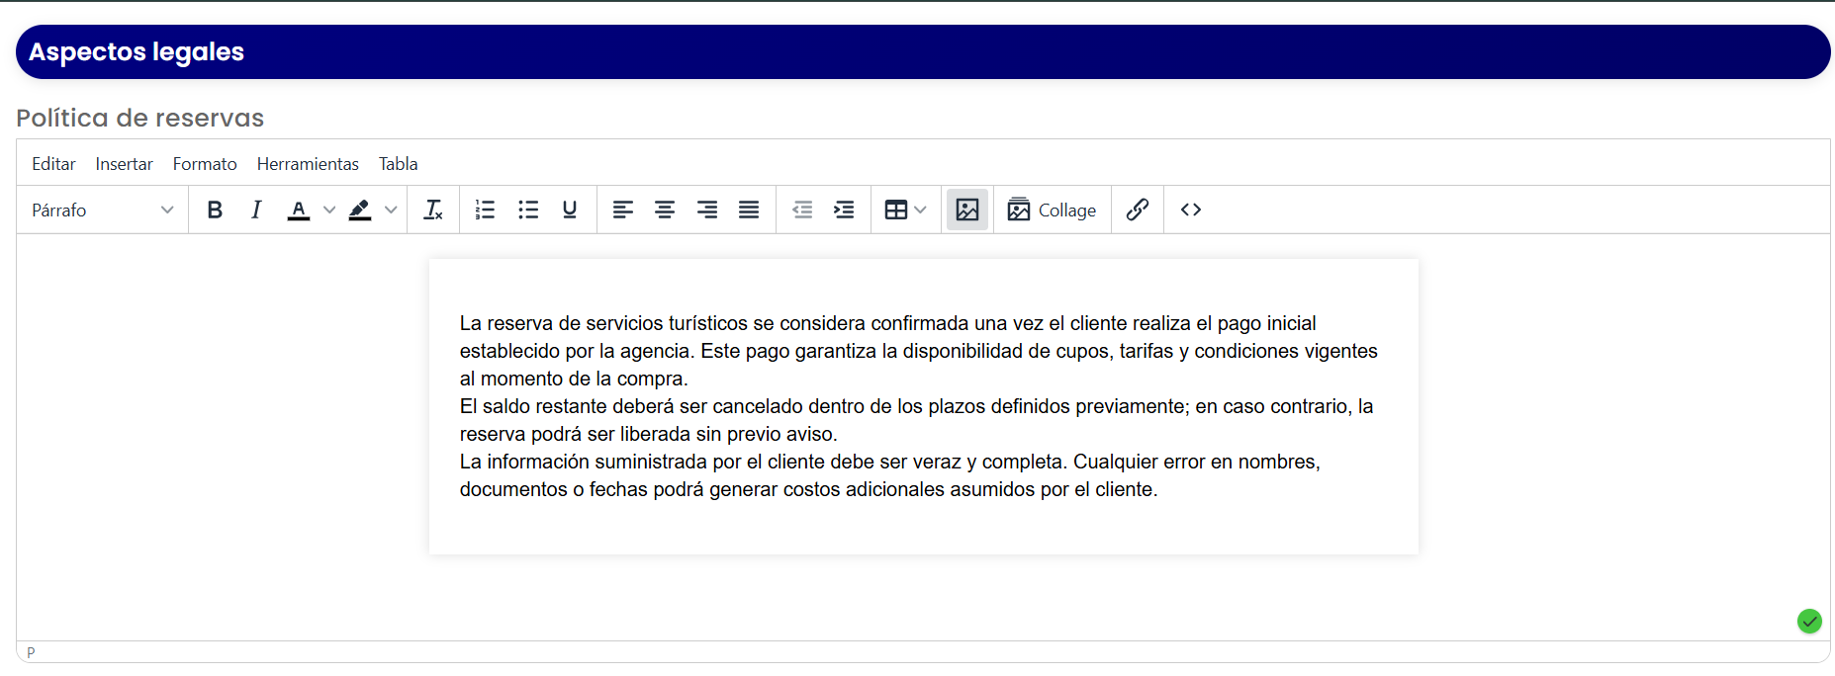The height and width of the screenshot is (676, 1835).
Task: Click the Collage button
Action: [x=1053, y=210]
